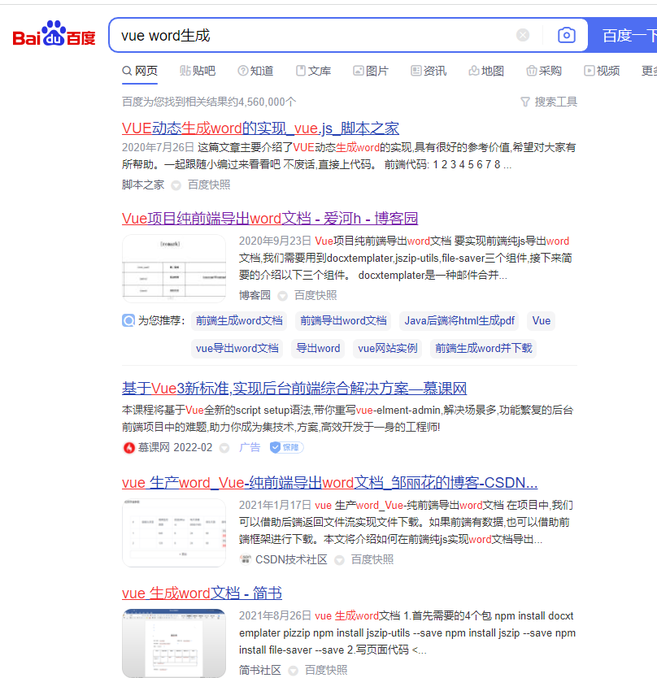Select suggestion 前端生成word并下载

(x=484, y=349)
